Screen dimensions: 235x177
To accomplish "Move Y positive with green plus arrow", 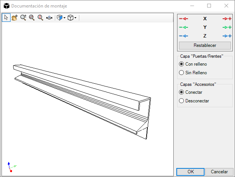I will pyautogui.click(x=227, y=27).
